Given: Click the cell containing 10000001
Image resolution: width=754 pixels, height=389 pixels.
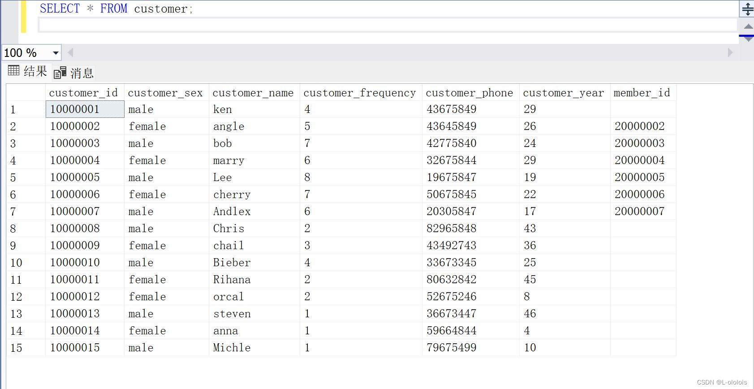Looking at the screenshot, I should [85, 109].
